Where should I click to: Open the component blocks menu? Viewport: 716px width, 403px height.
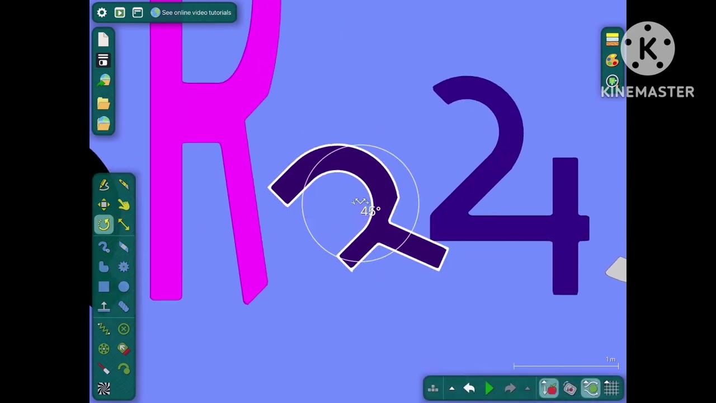pos(433,388)
